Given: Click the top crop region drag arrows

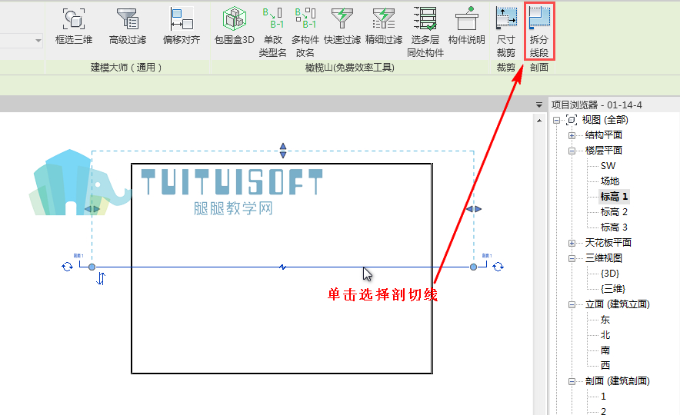Looking at the screenshot, I should [x=283, y=151].
